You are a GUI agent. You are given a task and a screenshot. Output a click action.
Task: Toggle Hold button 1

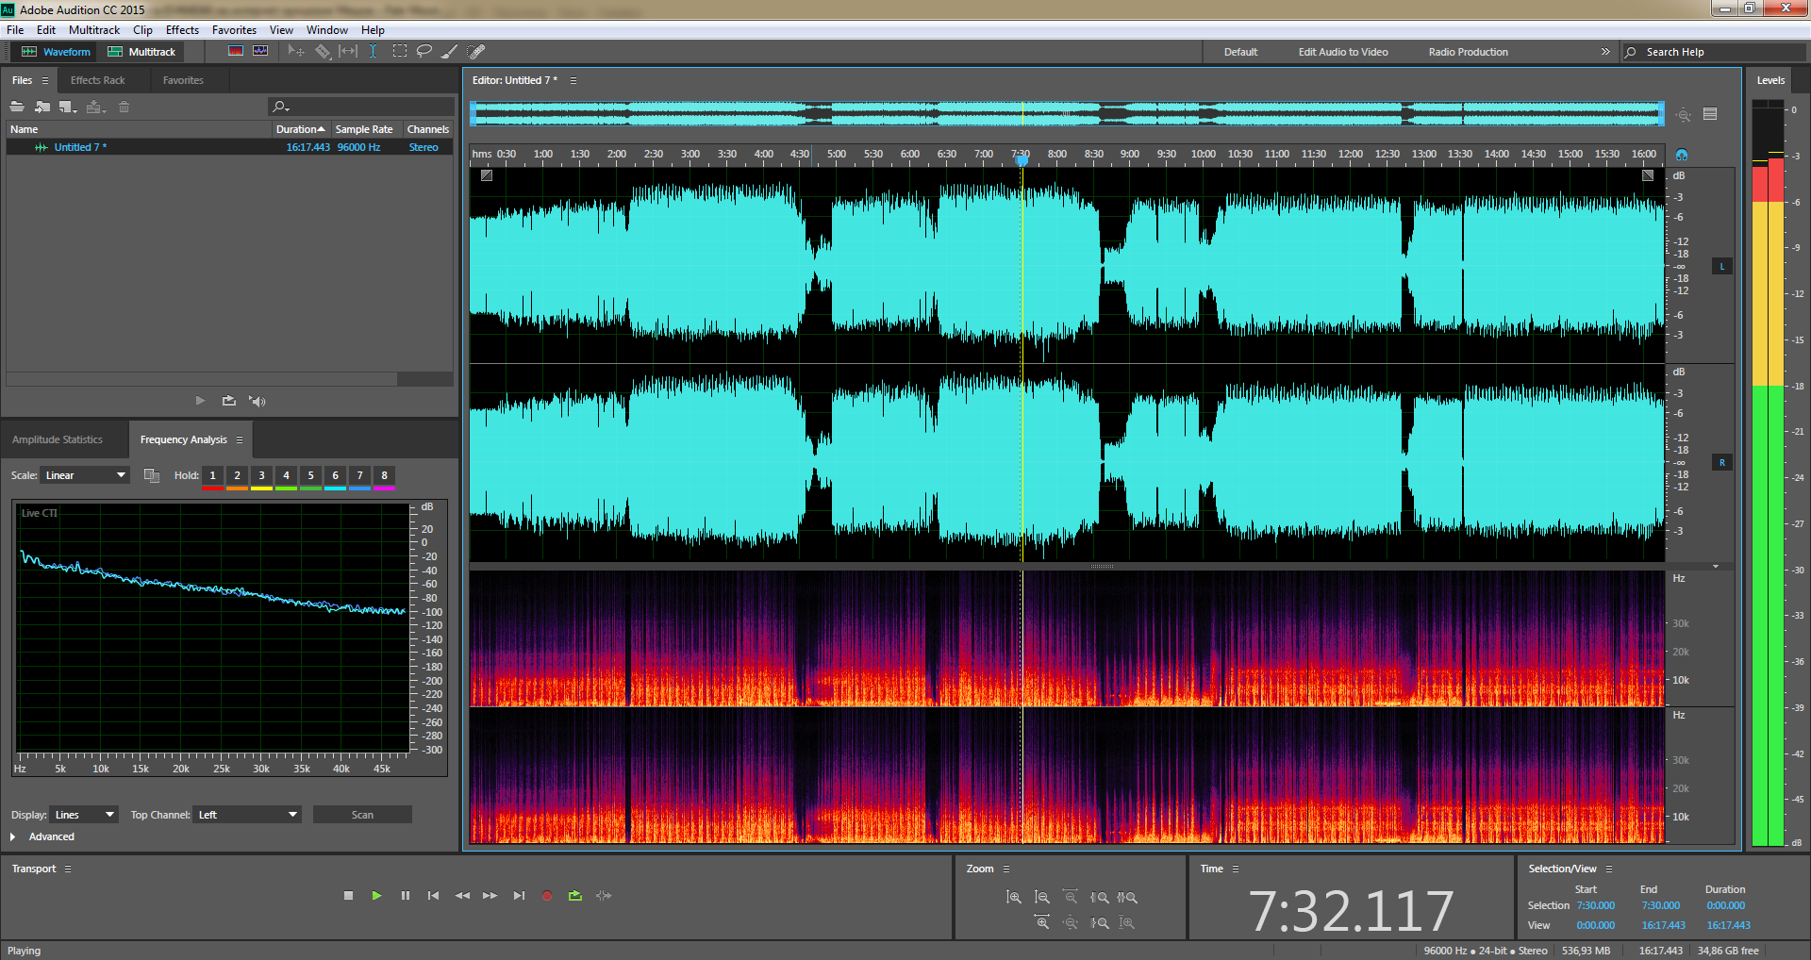213,475
